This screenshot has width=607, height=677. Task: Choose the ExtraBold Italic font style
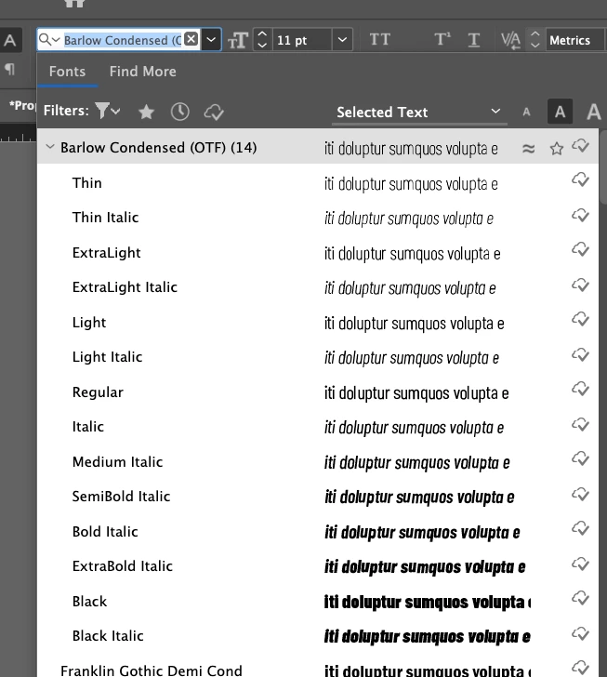[318, 566]
